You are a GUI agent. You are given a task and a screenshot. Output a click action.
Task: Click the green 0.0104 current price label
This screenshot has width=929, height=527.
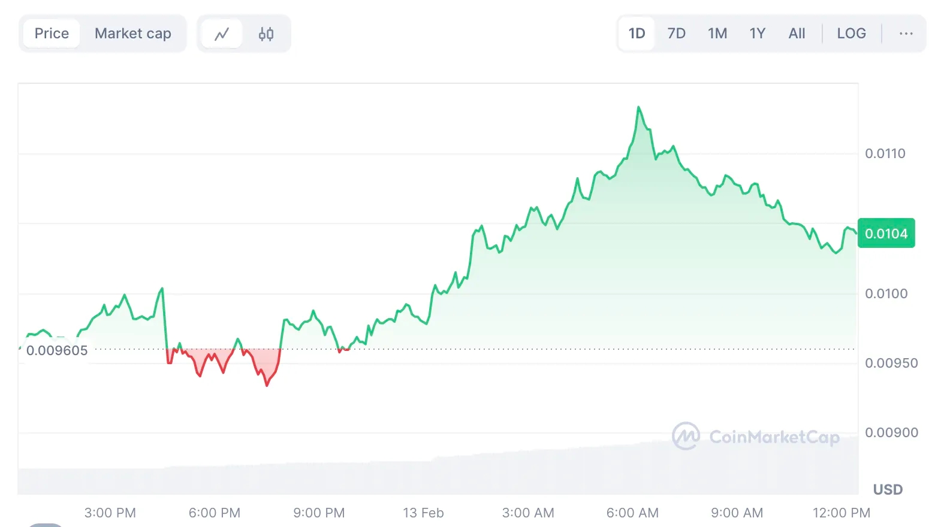(x=886, y=234)
